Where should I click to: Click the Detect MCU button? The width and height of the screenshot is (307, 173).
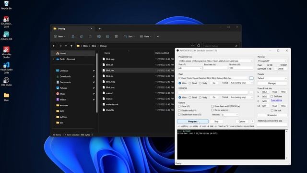click(x=280, y=69)
